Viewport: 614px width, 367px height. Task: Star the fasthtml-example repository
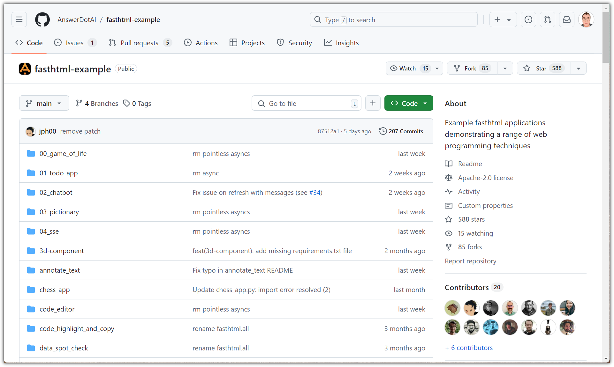click(x=543, y=68)
